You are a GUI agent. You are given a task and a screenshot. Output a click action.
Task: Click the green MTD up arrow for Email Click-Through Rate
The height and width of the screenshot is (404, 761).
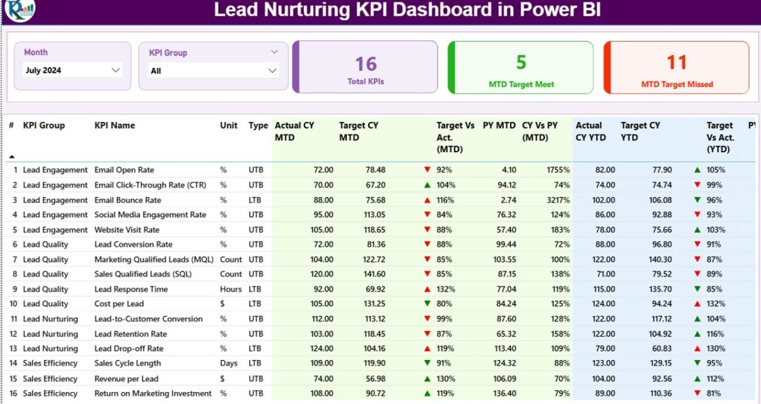pyautogui.click(x=428, y=185)
